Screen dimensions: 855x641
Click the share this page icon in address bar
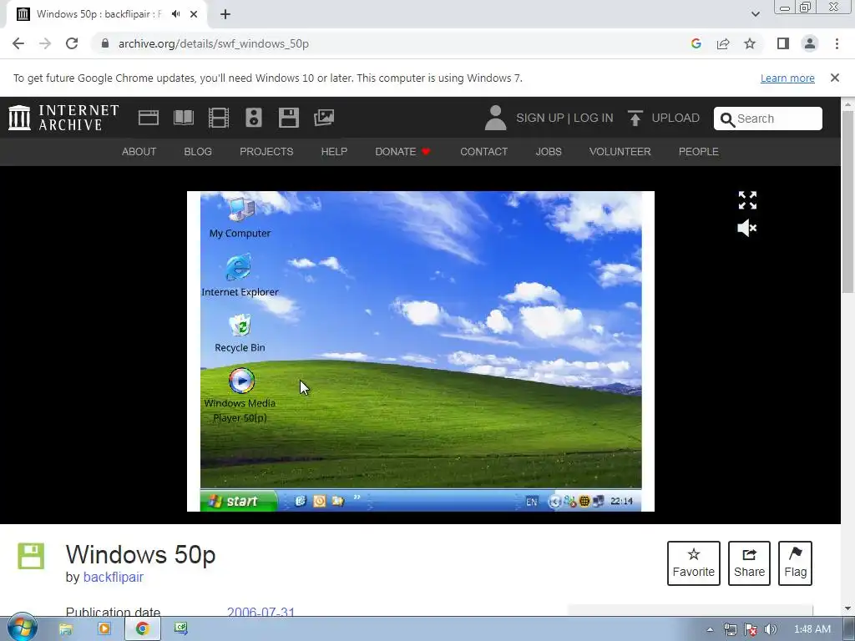(723, 43)
